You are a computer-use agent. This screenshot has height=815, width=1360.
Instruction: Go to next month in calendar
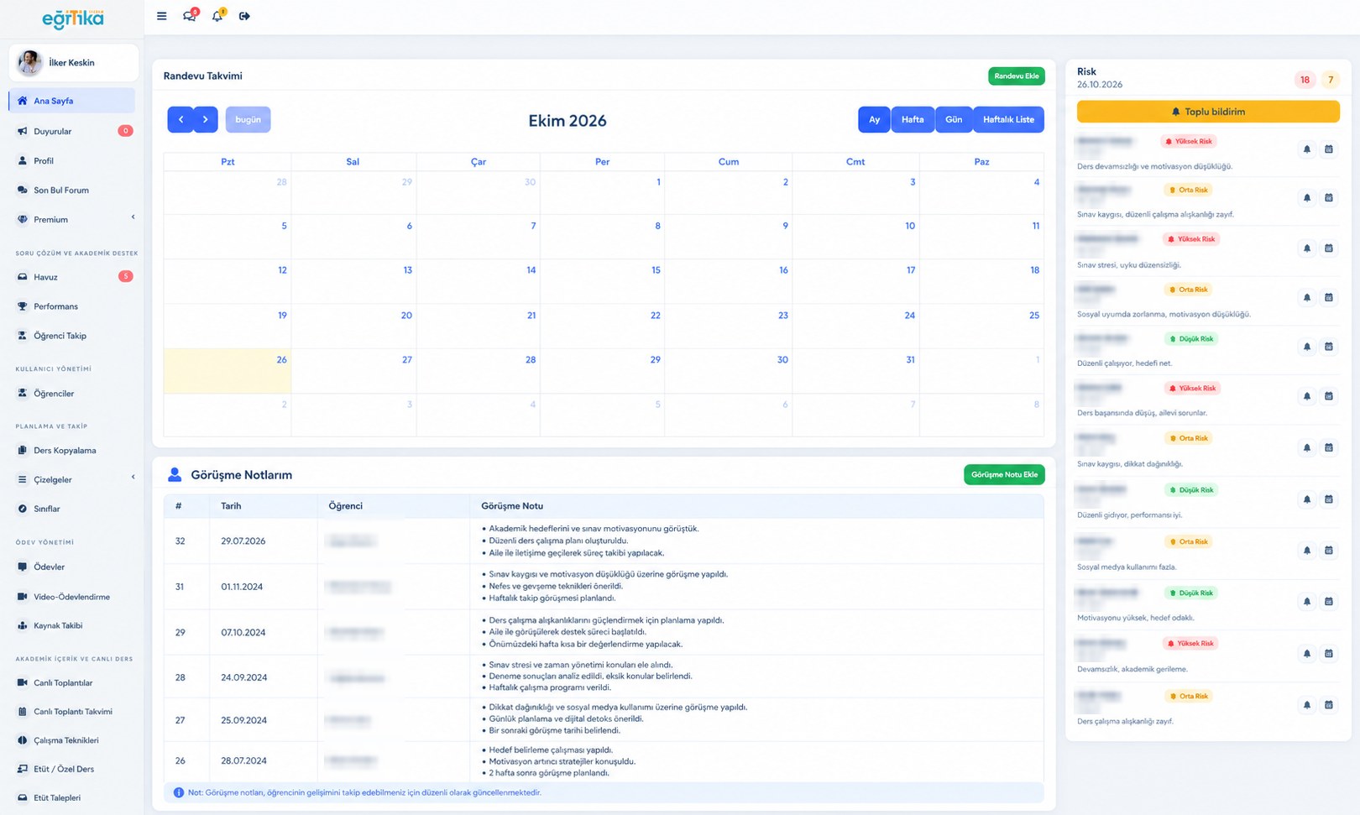coord(206,119)
